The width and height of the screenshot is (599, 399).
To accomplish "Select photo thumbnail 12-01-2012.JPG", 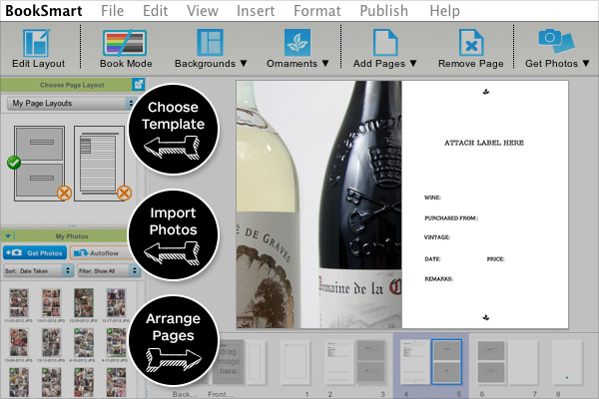I will [x=52, y=303].
